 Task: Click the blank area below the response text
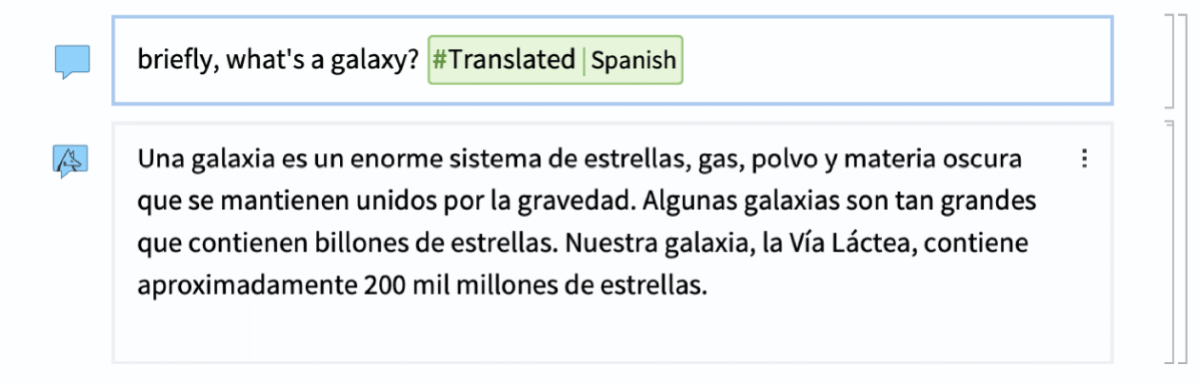point(609,331)
